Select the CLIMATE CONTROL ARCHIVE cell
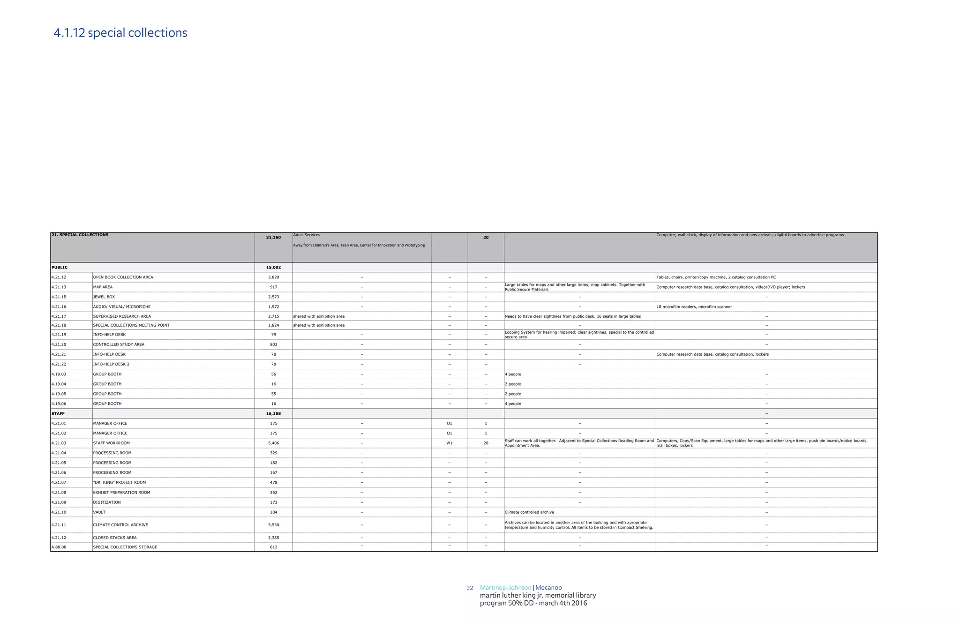The width and height of the screenshot is (960, 621). click(121, 525)
